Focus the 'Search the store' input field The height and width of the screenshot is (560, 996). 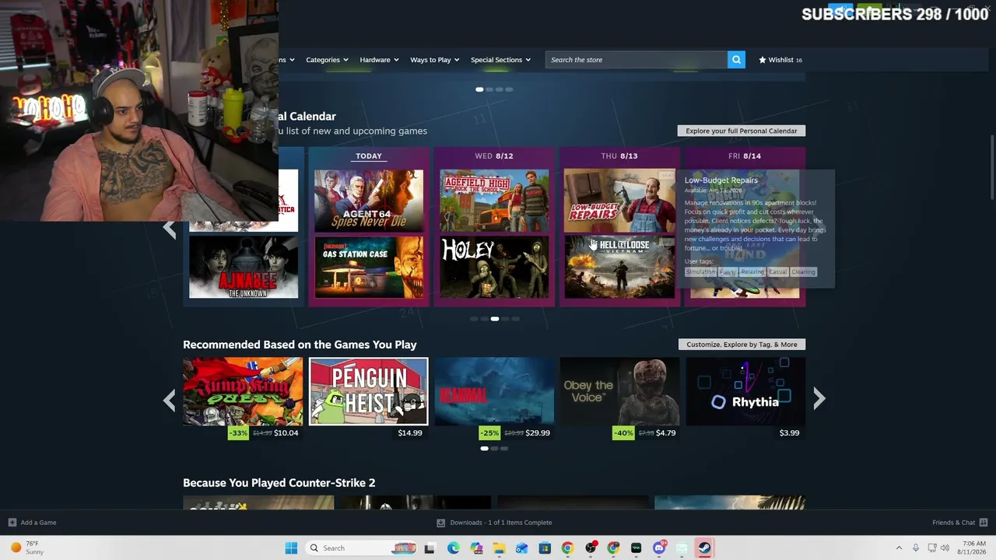(x=637, y=60)
